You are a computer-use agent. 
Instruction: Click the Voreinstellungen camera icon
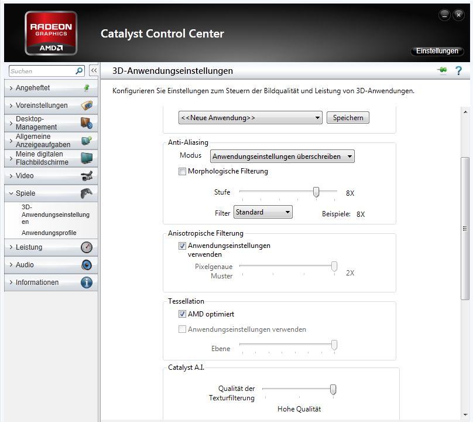(87, 105)
